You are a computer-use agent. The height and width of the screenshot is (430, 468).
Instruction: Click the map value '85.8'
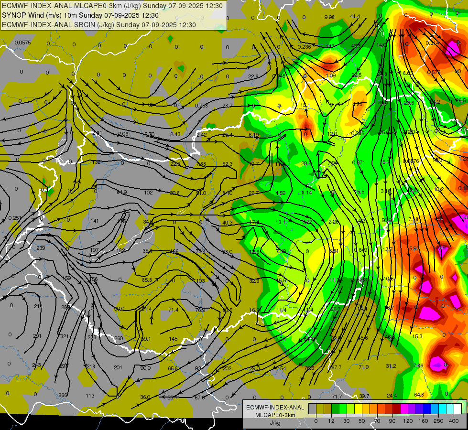(x=147, y=280)
